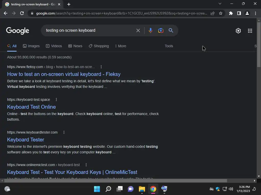Click the horizontal scrollbar right arrow
This screenshot has height=195, width=261.
pyautogui.click(x=255, y=181)
